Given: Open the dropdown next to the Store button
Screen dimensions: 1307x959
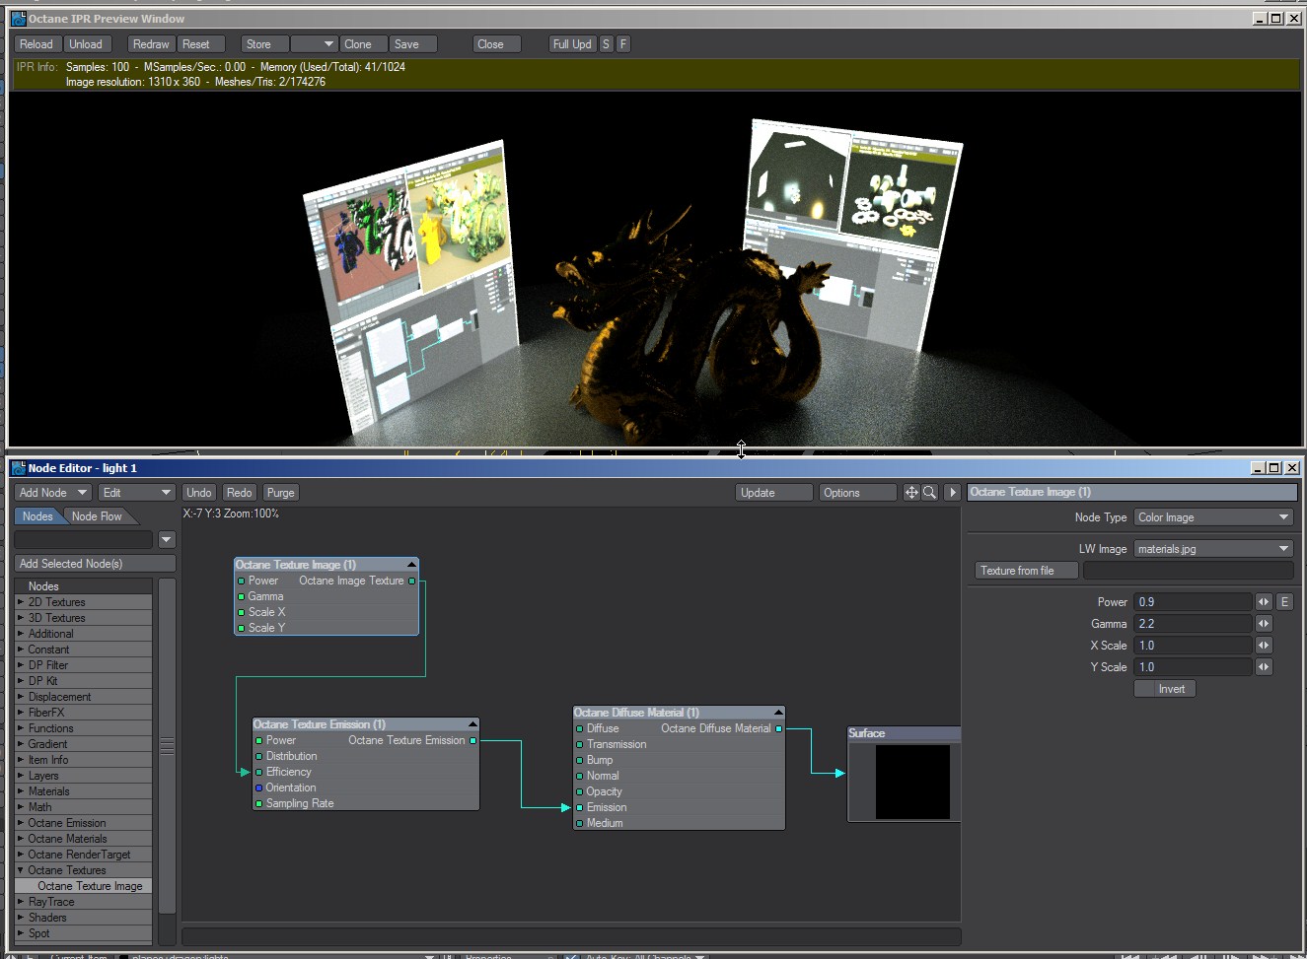Looking at the screenshot, I should [x=315, y=44].
